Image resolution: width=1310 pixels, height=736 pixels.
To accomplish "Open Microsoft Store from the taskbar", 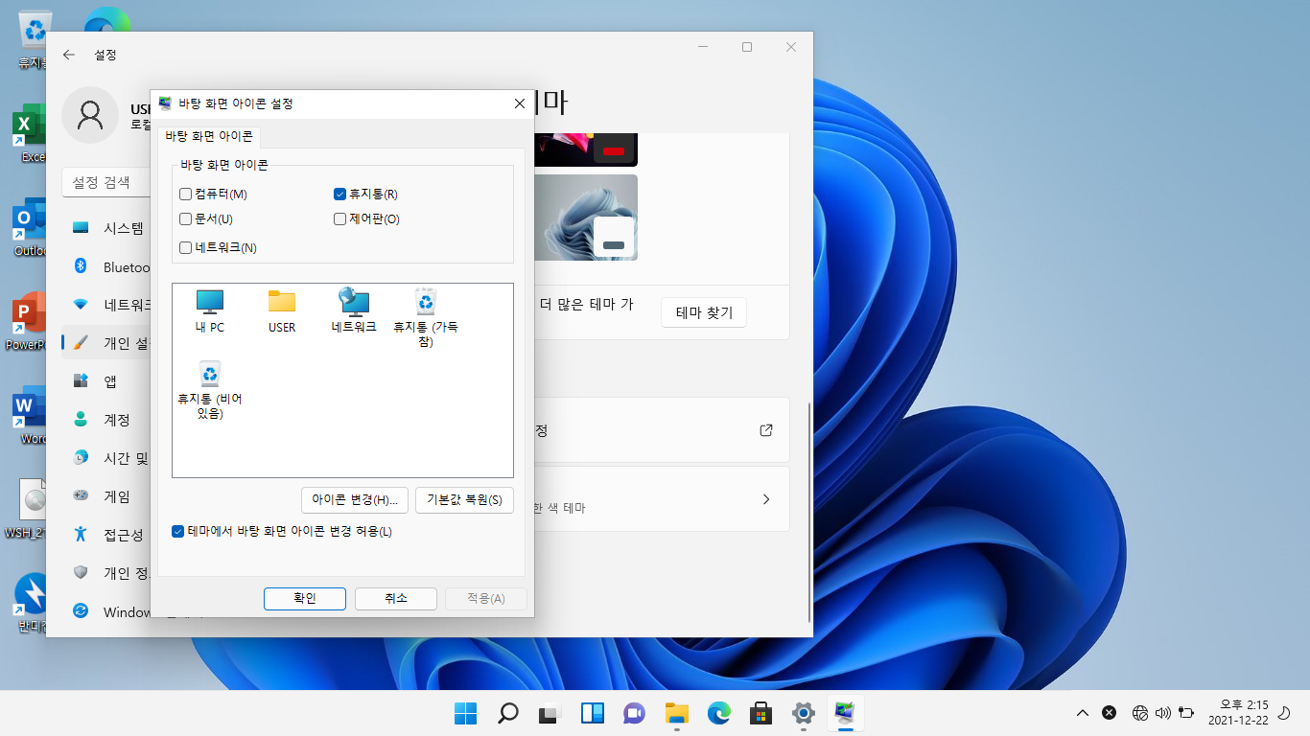I will pyautogui.click(x=761, y=713).
